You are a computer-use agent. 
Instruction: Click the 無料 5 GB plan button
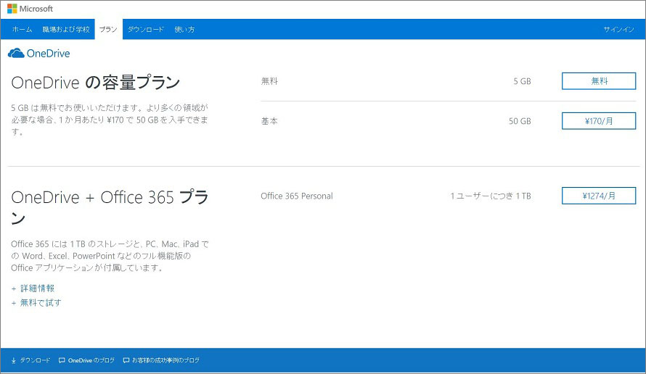(x=599, y=81)
